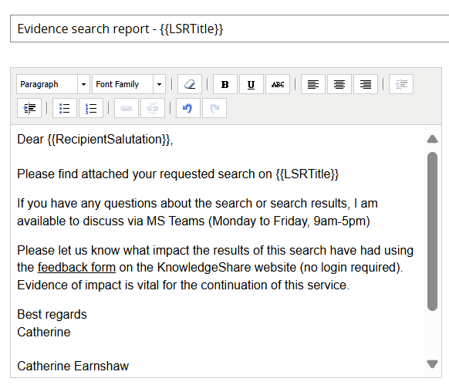This screenshot has width=449, height=385.
Task: Click the insert link chain icon
Action: pyautogui.click(x=127, y=108)
